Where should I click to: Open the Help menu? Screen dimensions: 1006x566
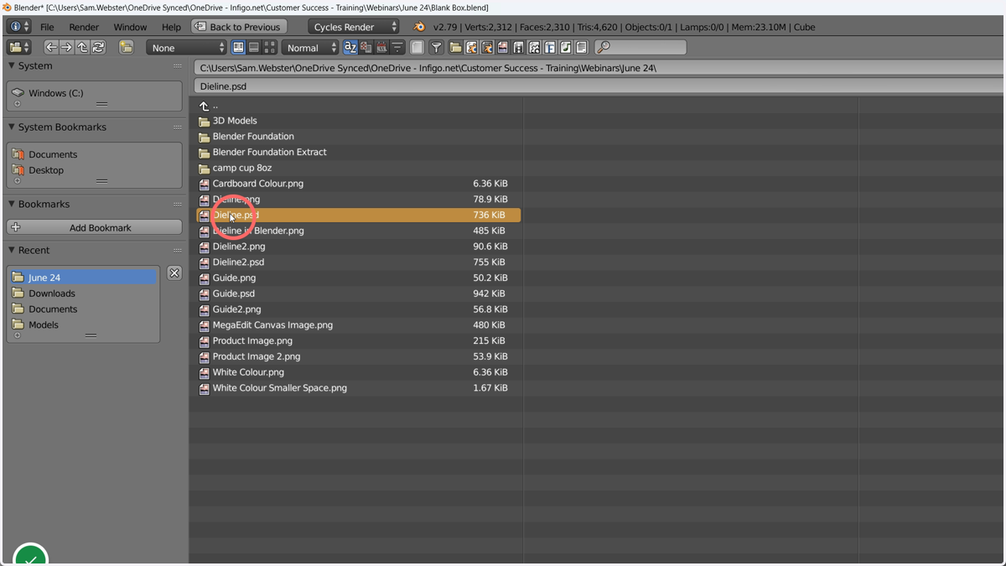pos(171,27)
